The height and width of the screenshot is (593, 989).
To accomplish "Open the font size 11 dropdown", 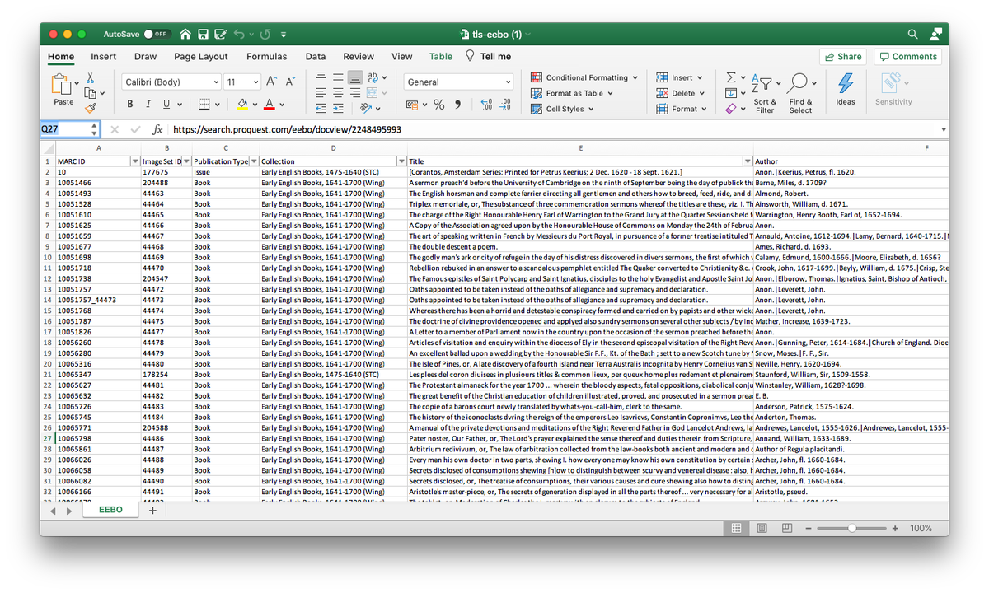I will pyautogui.click(x=256, y=82).
